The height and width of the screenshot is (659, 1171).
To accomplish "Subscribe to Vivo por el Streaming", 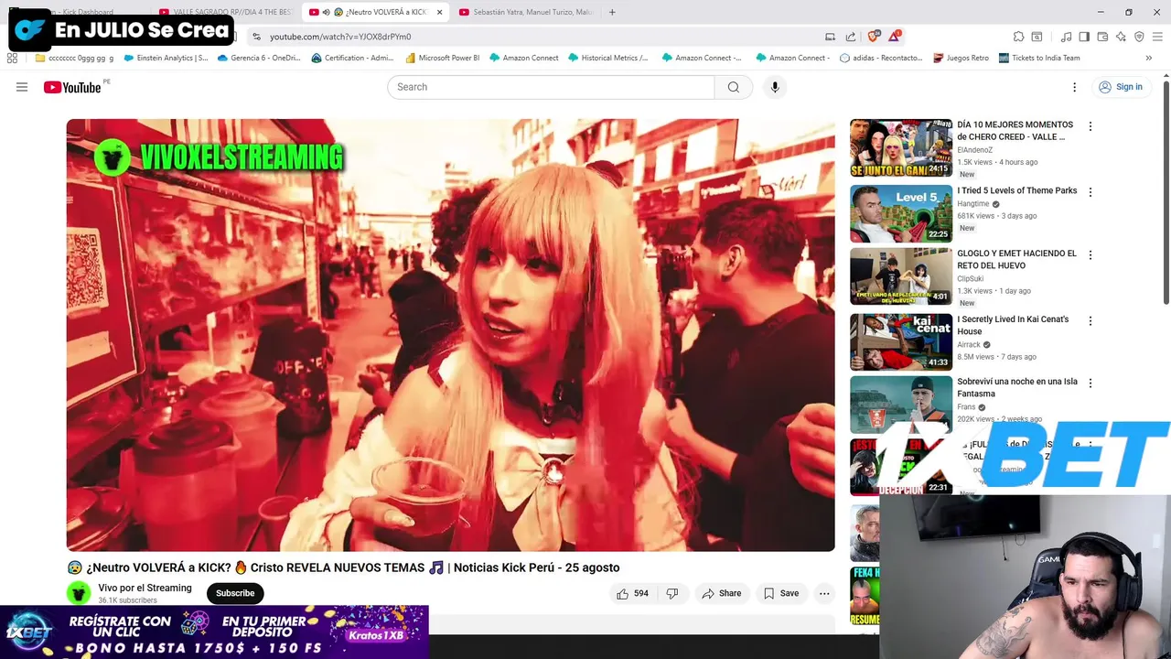I will (235, 593).
